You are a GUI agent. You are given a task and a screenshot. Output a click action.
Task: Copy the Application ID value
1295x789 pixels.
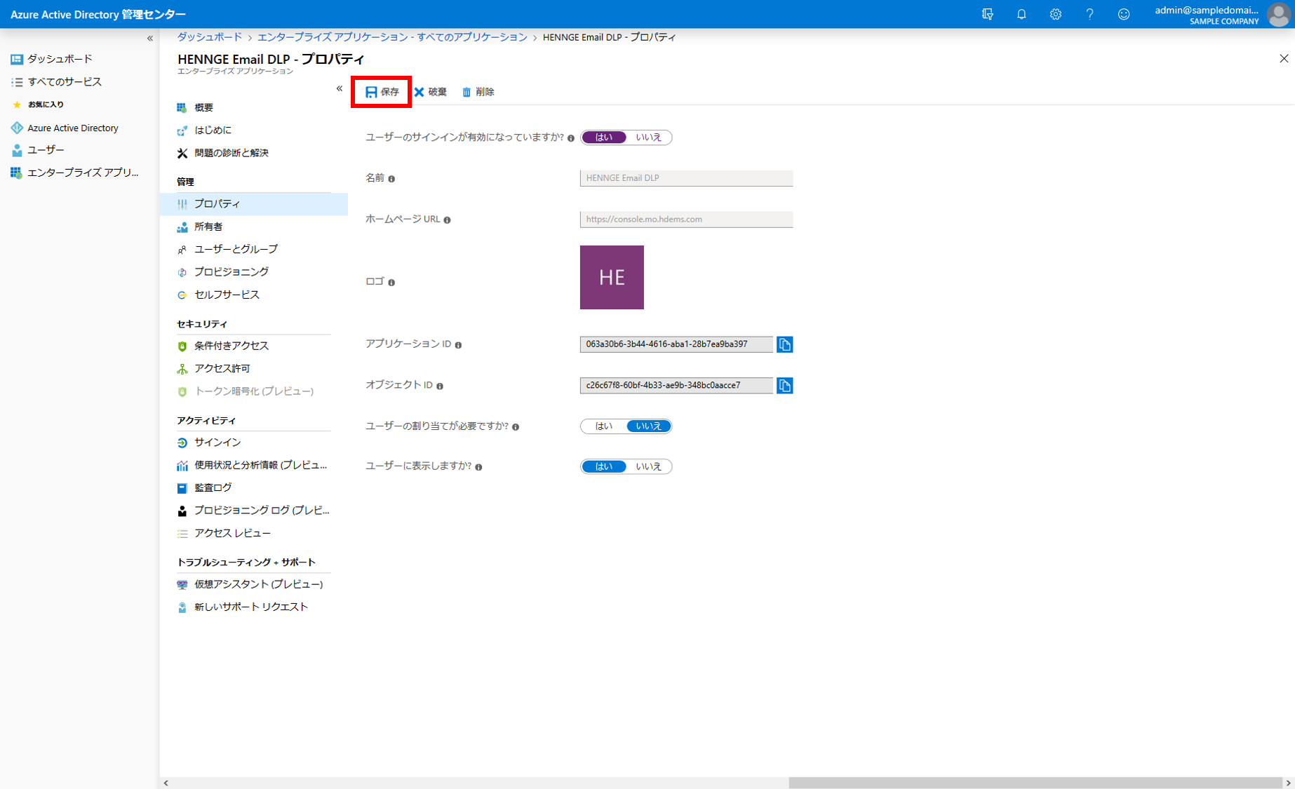(785, 344)
